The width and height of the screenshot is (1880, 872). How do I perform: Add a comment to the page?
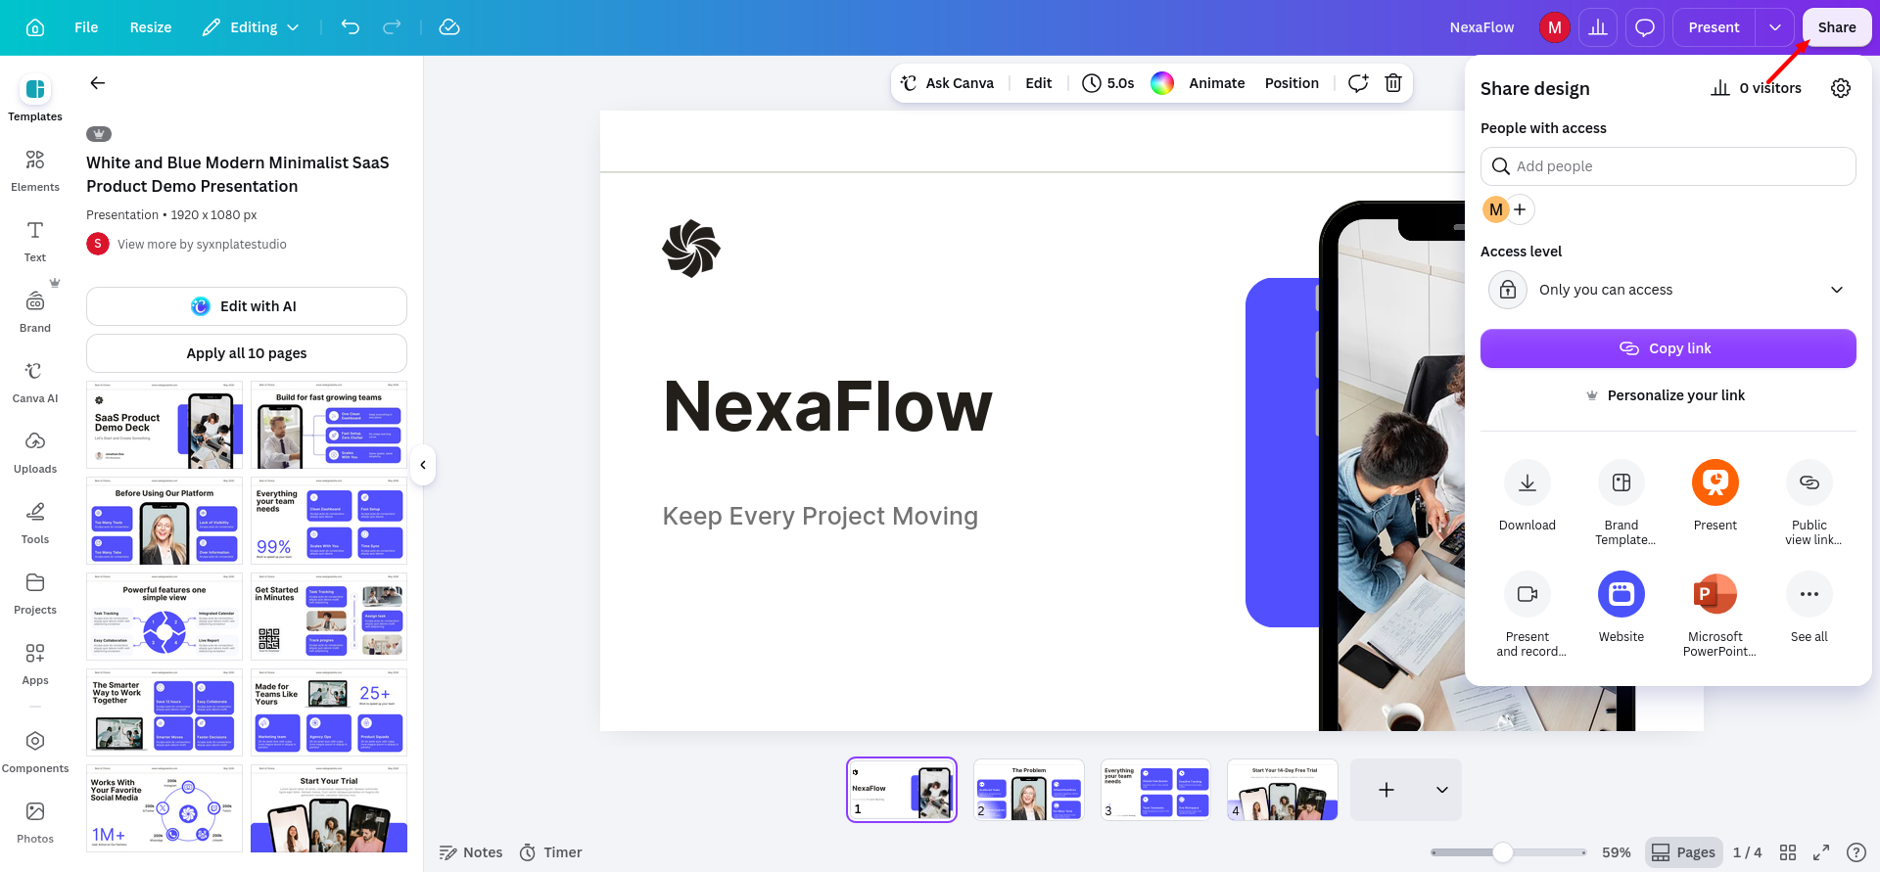click(1358, 83)
